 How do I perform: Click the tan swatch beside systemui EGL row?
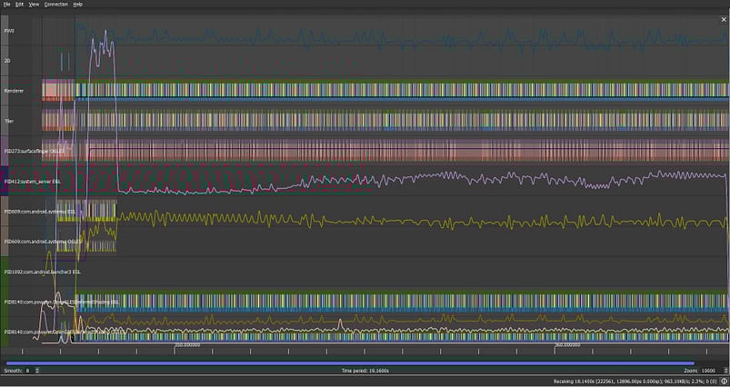[5, 211]
